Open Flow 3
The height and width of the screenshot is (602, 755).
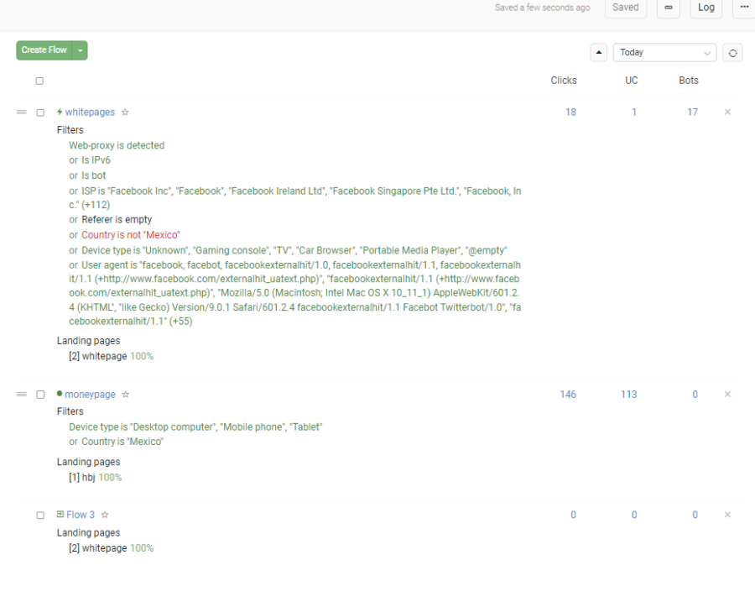coord(81,515)
